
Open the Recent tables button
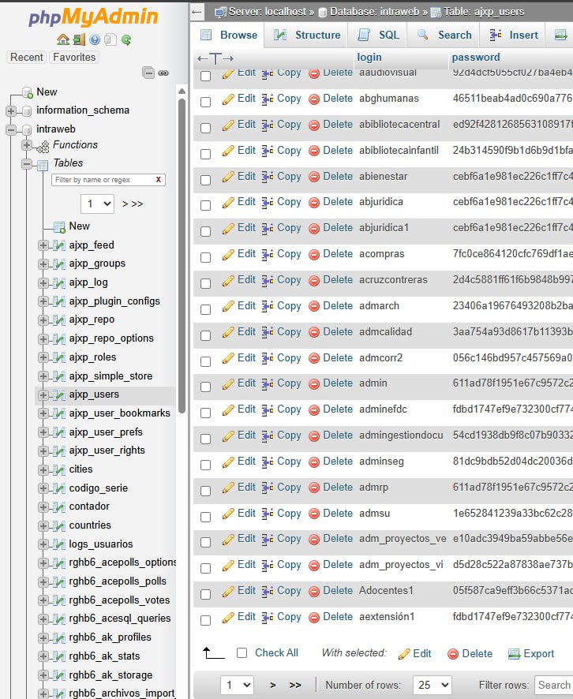coord(27,57)
